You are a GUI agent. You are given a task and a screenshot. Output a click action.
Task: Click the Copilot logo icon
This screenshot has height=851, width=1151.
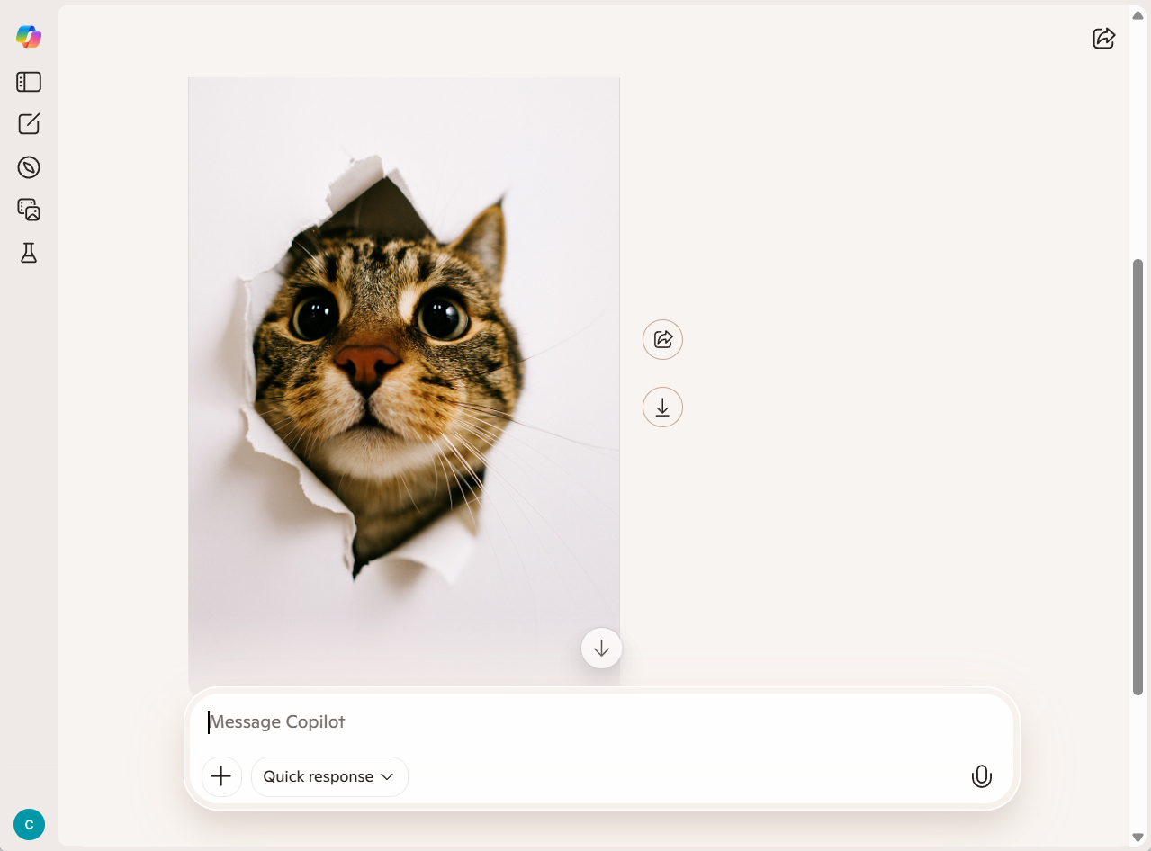(x=29, y=37)
